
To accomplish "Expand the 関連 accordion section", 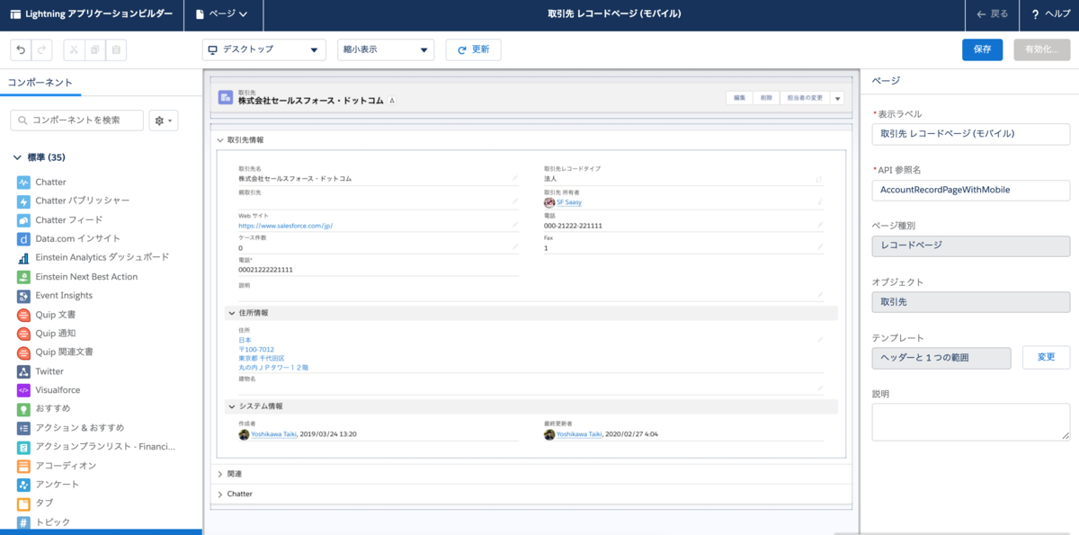I will pyautogui.click(x=220, y=473).
